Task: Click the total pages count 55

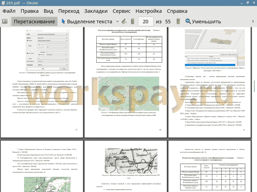Action: 168,22
